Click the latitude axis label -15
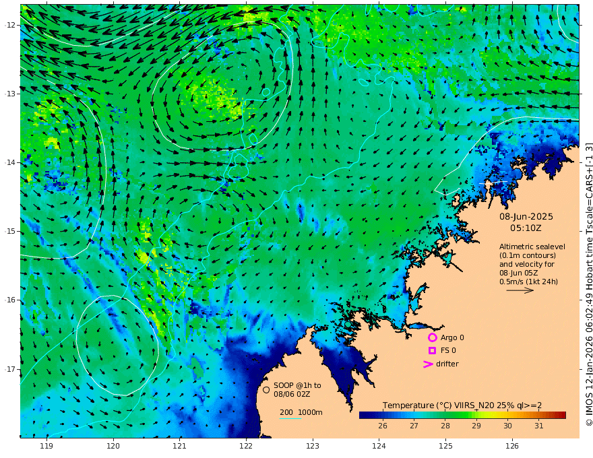The width and height of the screenshot is (593, 458). click(10, 231)
